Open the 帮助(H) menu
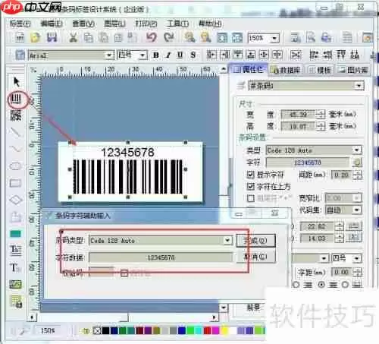 coord(210,24)
